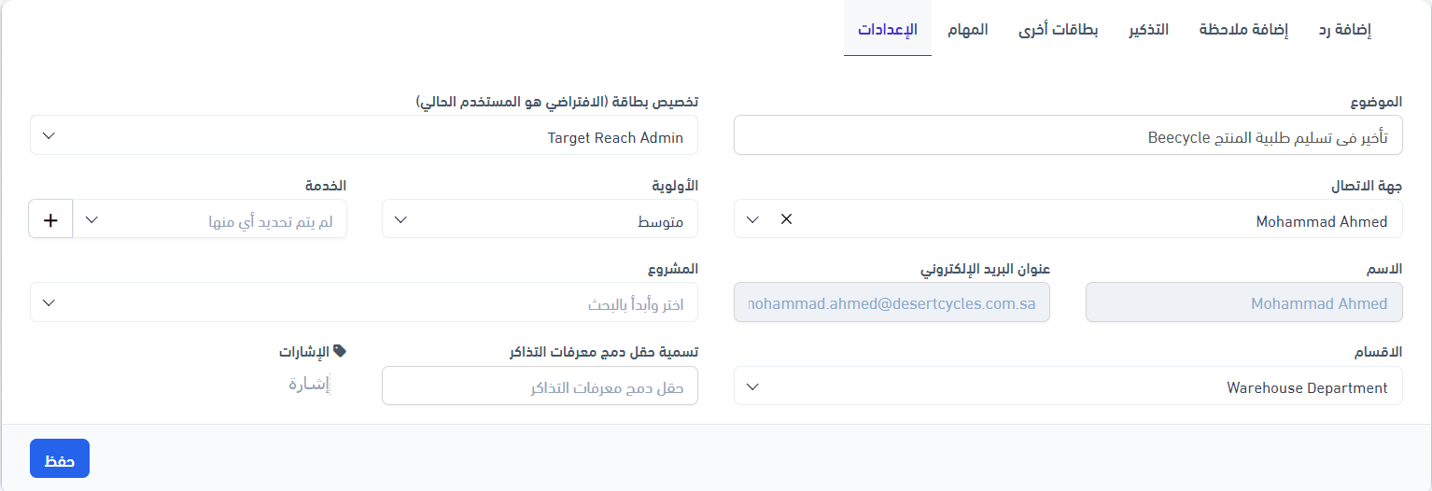Viewport: 1432px width, 491px height.
Task: Click the ticket merge IDs field
Action: coord(540,386)
